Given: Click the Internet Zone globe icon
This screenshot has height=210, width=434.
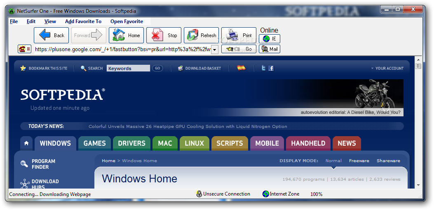Looking at the screenshot, I should pyautogui.click(x=266, y=194).
